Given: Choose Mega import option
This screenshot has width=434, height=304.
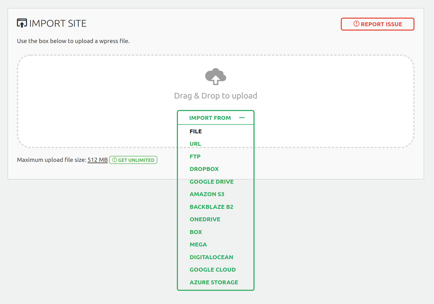Looking at the screenshot, I should 198,245.
